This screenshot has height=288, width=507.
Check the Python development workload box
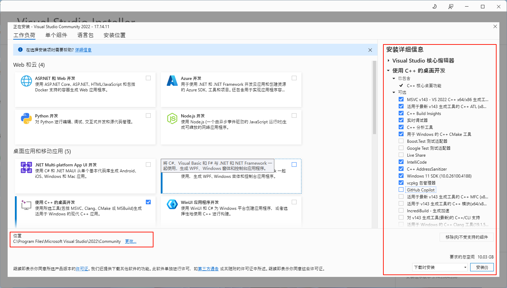point(148,116)
